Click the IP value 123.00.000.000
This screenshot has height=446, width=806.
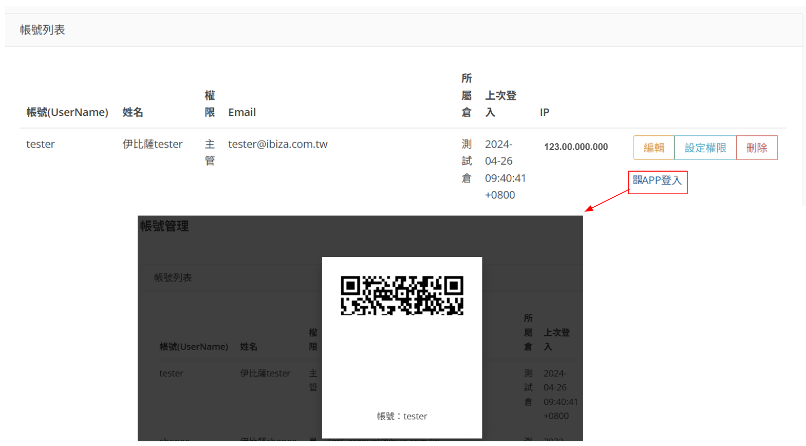coord(576,147)
